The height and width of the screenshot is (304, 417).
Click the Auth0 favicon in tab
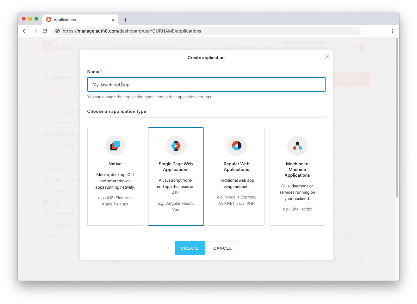[49, 20]
